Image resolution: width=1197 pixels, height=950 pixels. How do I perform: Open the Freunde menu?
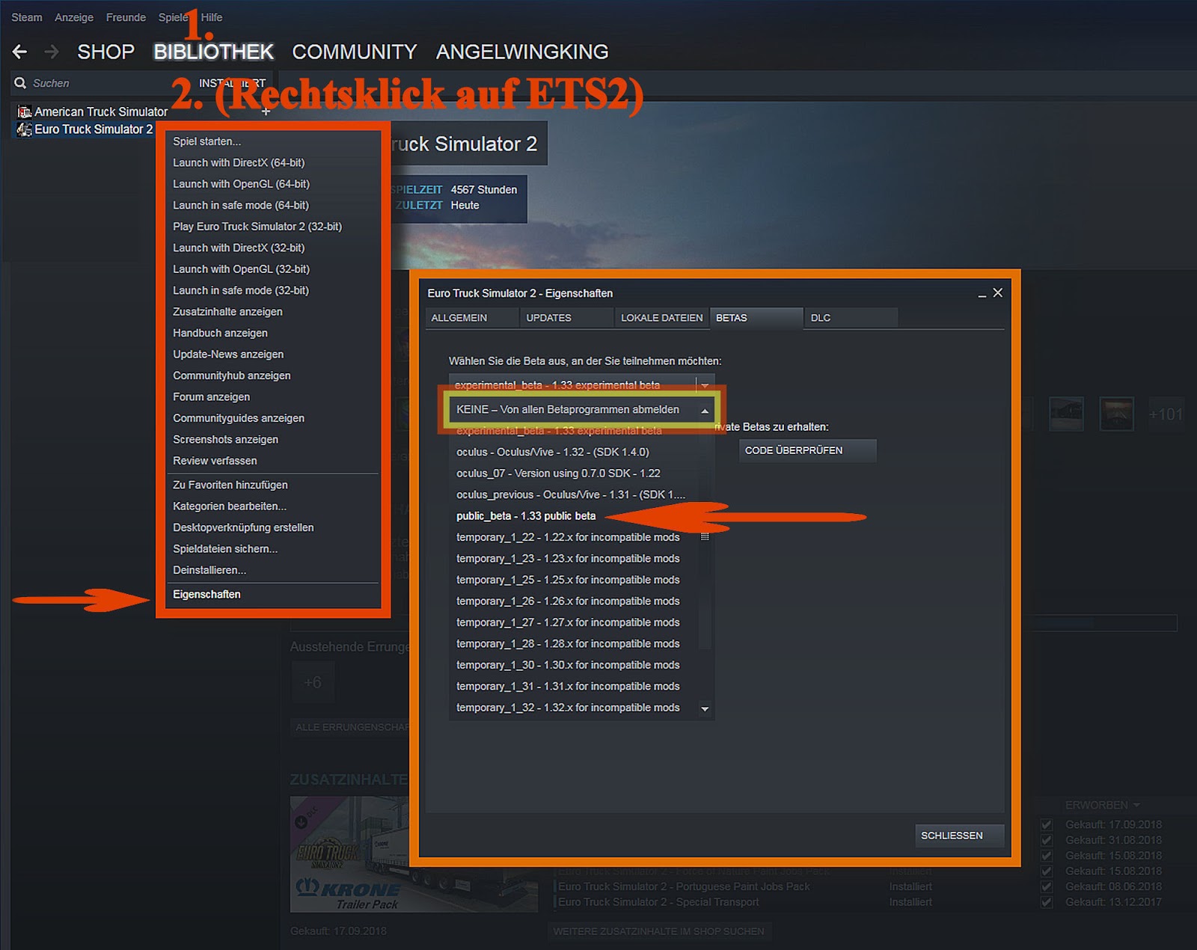pyautogui.click(x=126, y=17)
